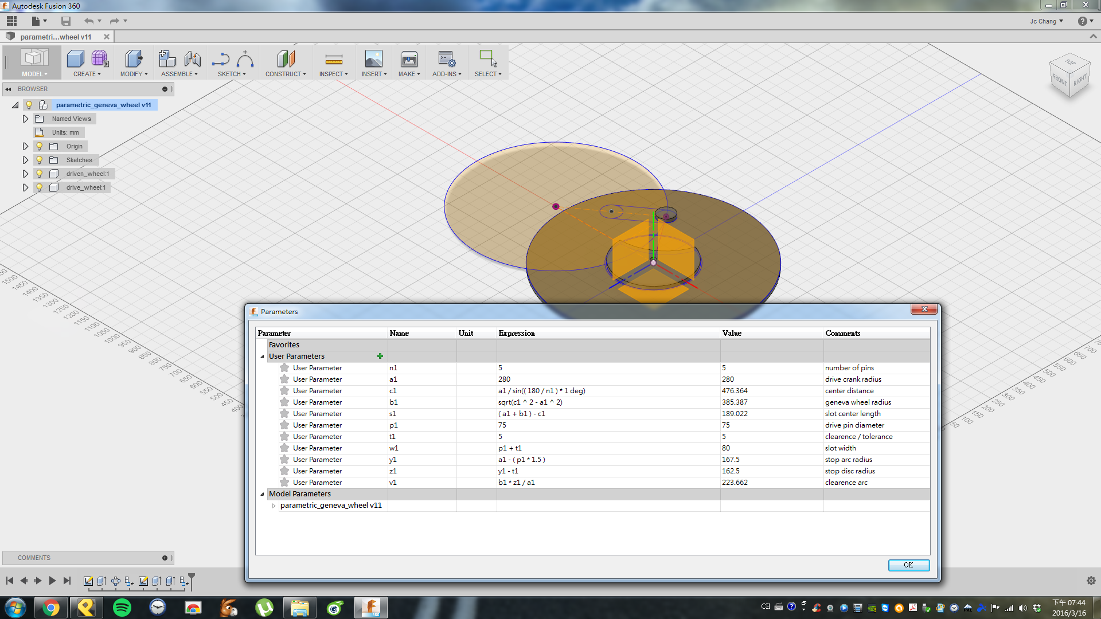1101x619 pixels.
Task: Toggle visibility bulb of Origin folder
Action: coord(39,146)
